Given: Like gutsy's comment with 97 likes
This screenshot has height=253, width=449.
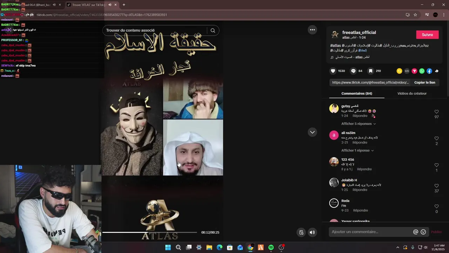Looking at the screenshot, I should [x=436, y=112].
